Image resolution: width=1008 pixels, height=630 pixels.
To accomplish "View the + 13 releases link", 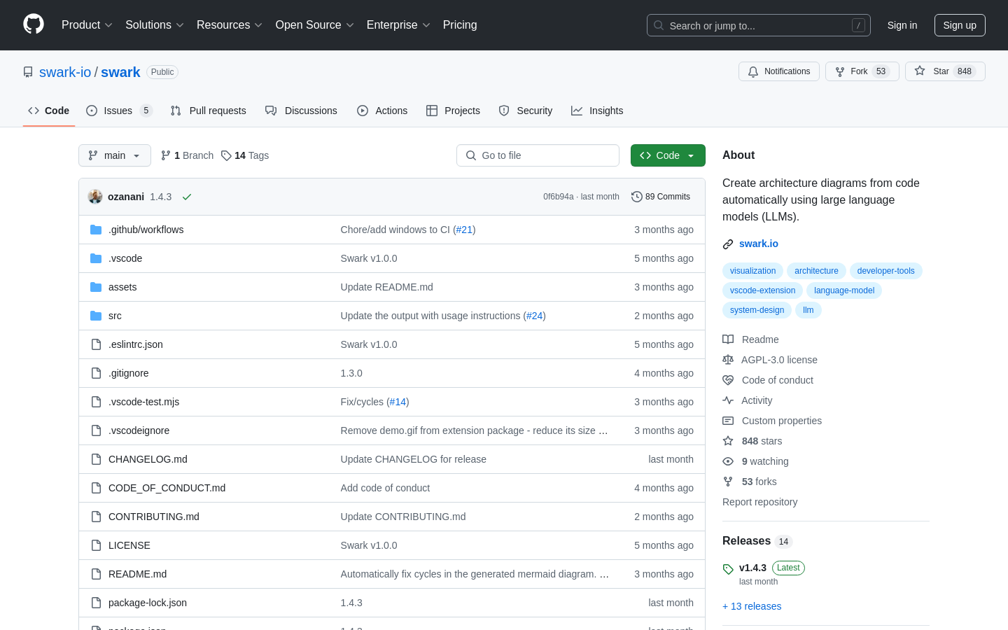I will pos(752,606).
